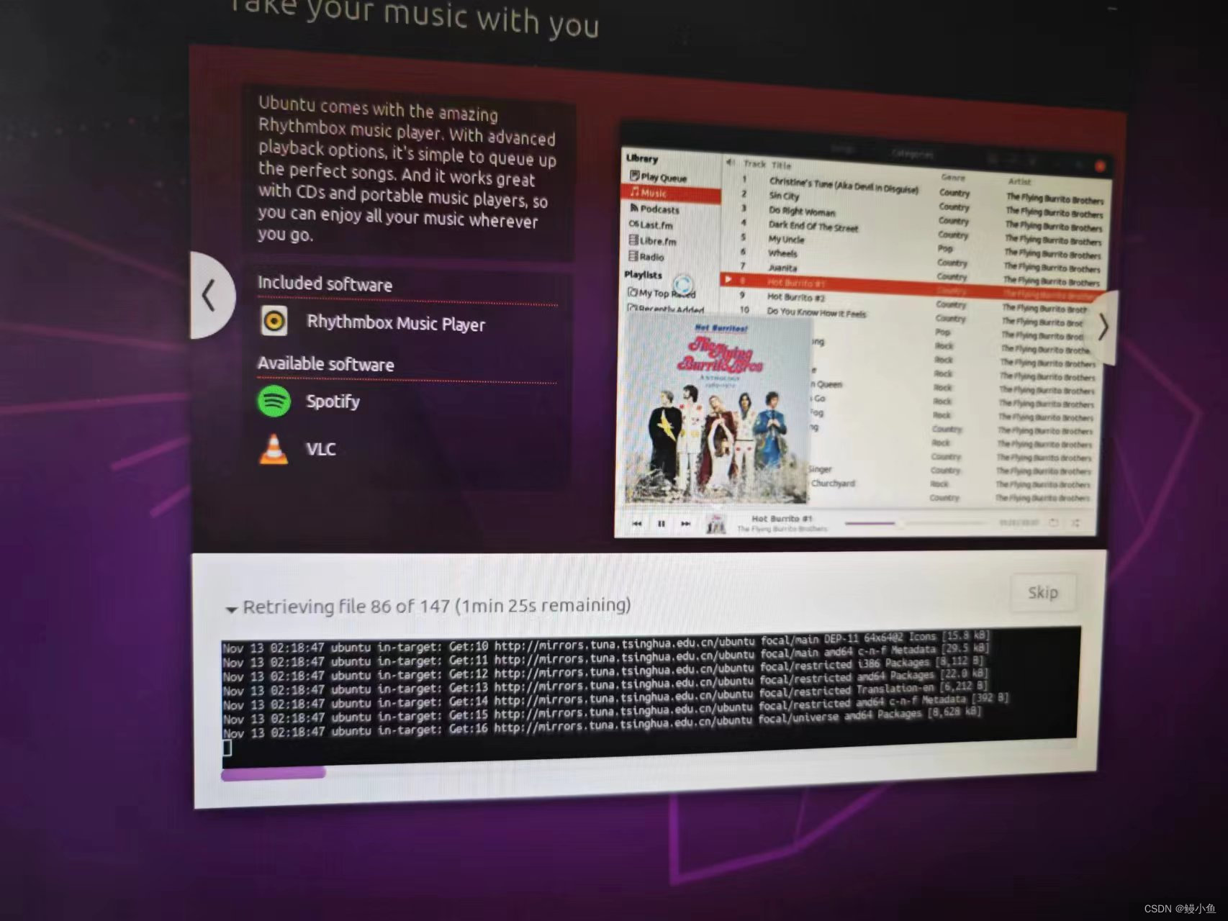
Task: Click the Title column header in Rhythmbox
Action: (782, 165)
